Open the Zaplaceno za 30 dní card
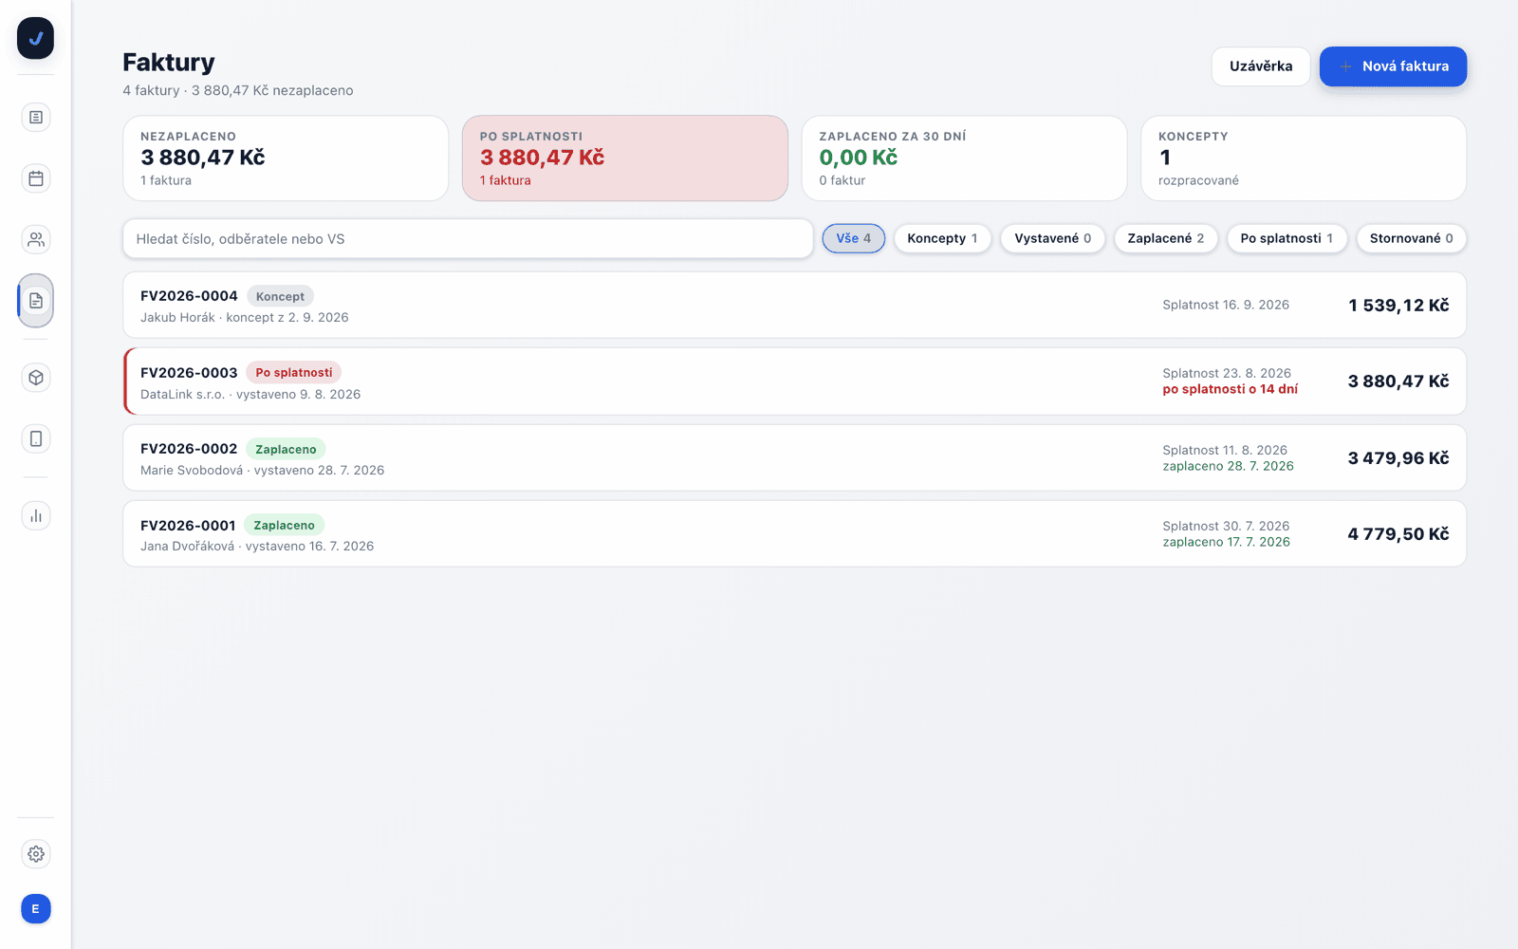Screen dimensions: 1518x949 (x=964, y=158)
